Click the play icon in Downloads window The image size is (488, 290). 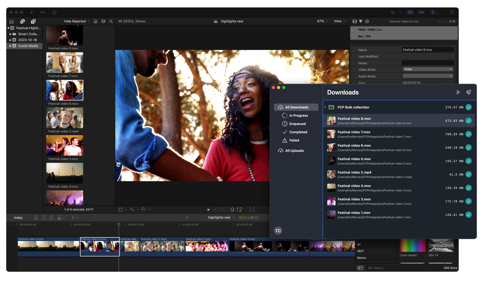[x=458, y=92]
